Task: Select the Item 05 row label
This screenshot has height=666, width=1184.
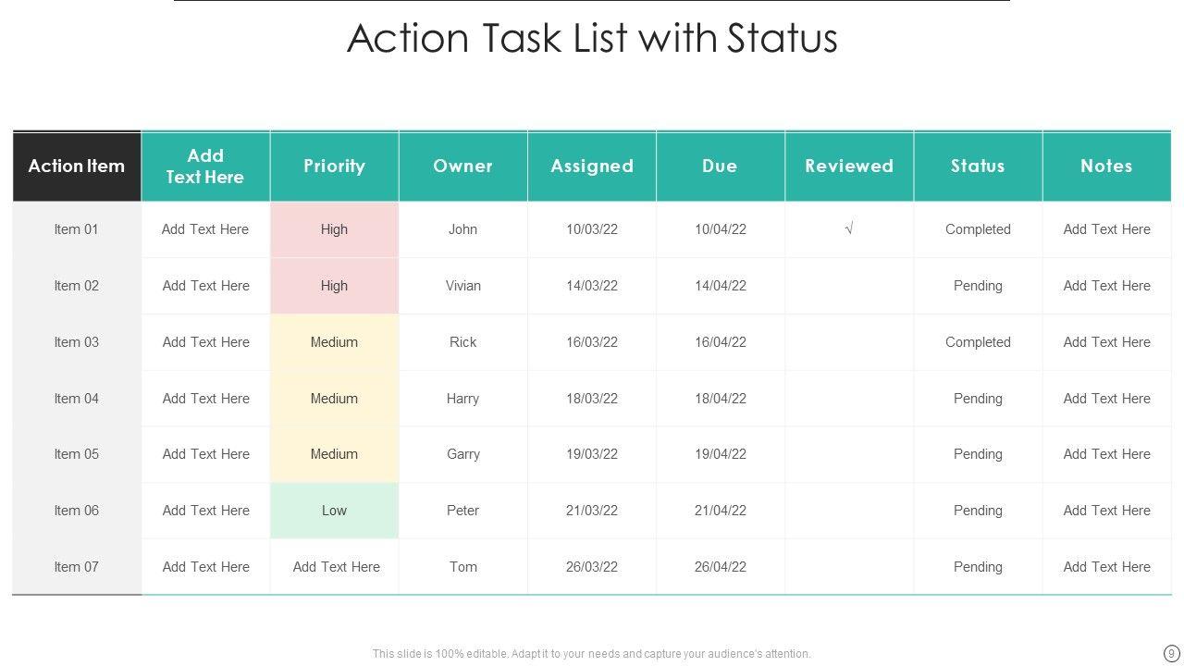Action: [x=76, y=454]
